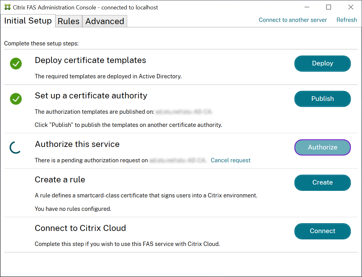Minimize the FAS Administration Console window
This screenshot has width=362, height=277.
click(306, 7)
